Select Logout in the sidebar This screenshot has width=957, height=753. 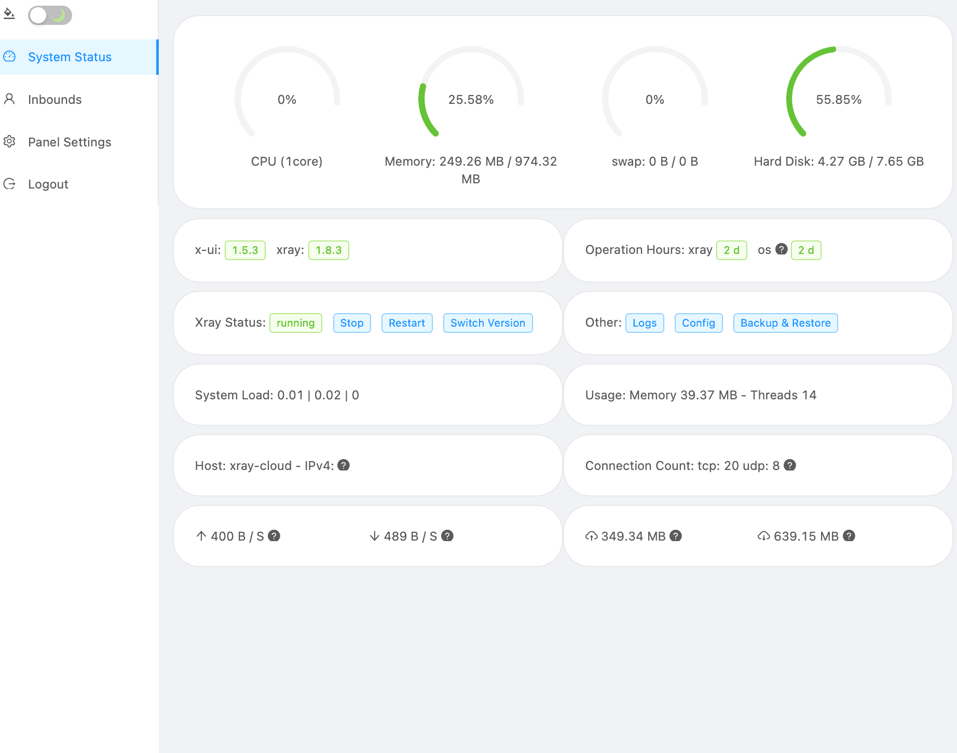79,184
